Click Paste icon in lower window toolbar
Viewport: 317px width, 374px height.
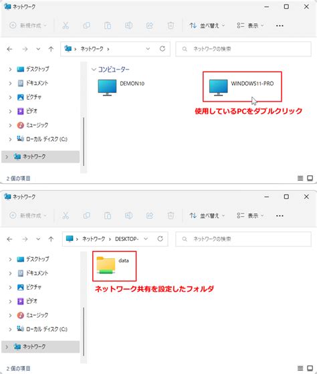tap(108, 215)
